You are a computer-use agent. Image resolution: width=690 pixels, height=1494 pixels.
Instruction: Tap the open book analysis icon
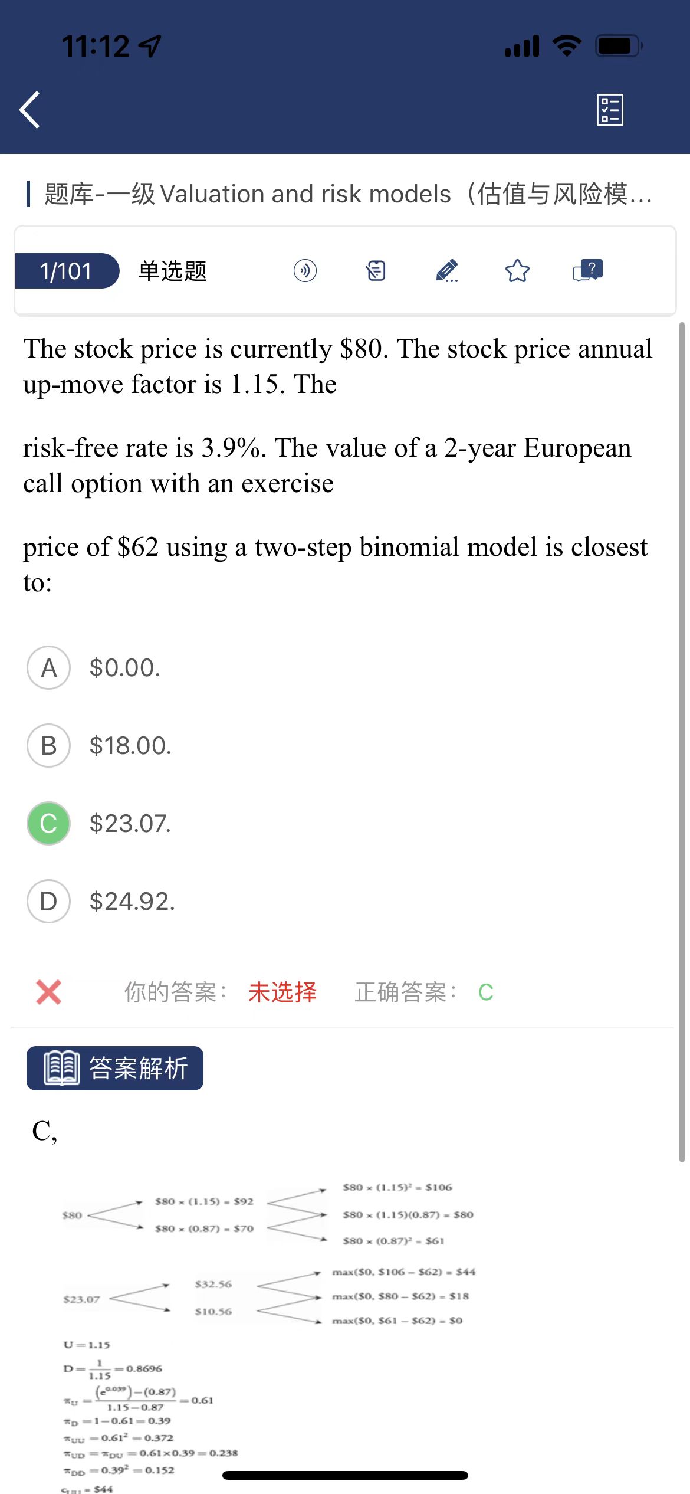coord(62,1068)
